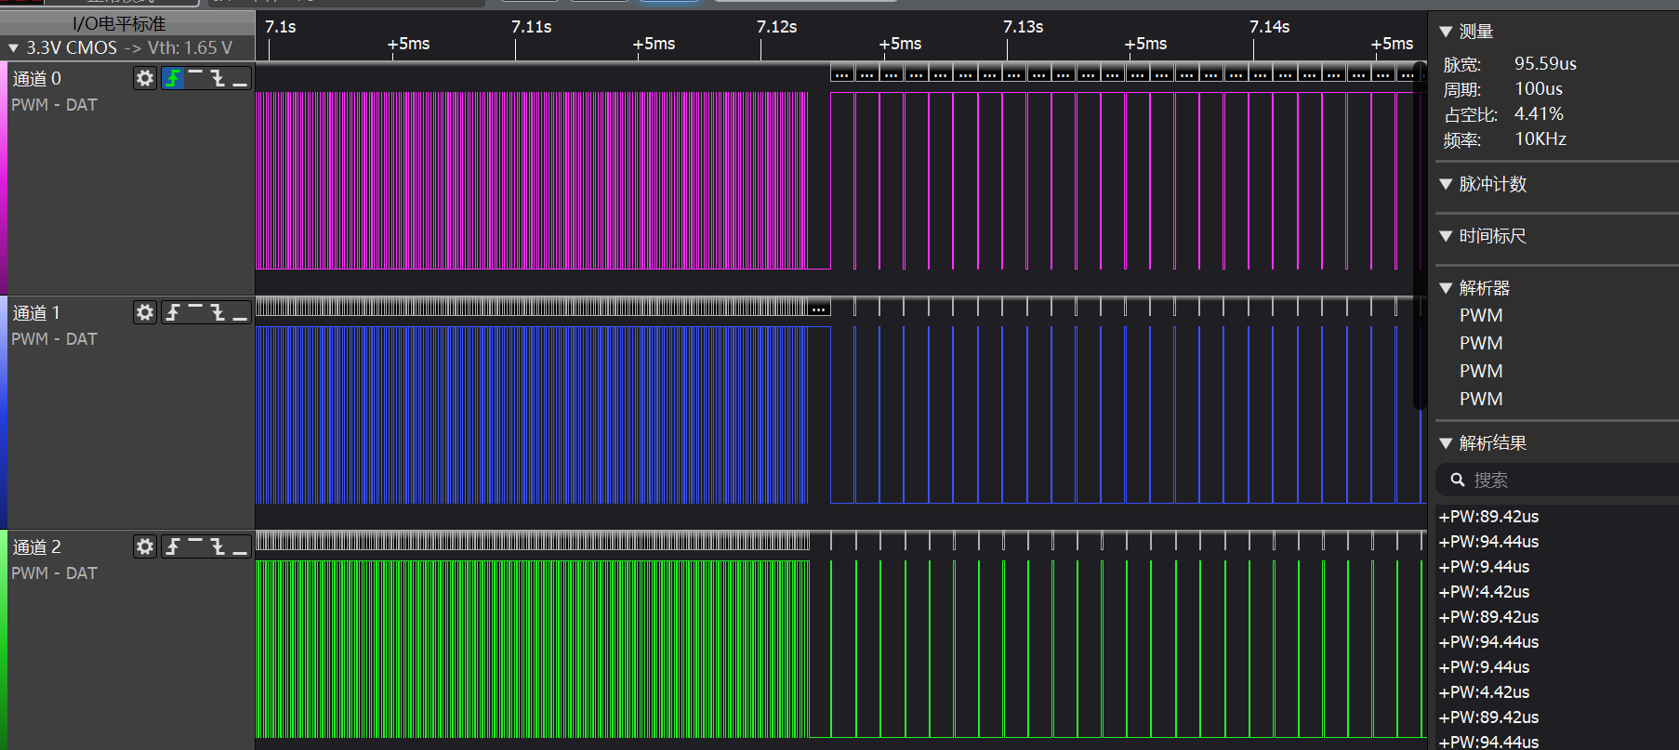The width and height of the screenshot is (1679, 750).
Task: Click the 搜索 search field in results
Action: pyautogui.click(x=1571, y=480)
